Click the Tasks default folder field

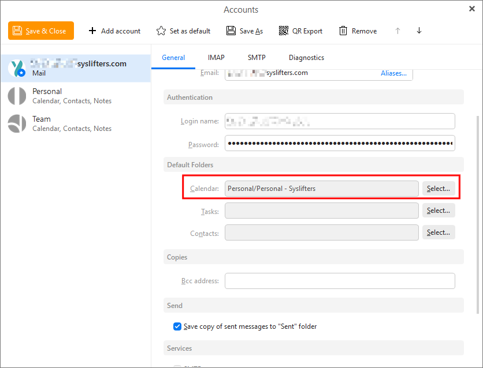point(322,211)
